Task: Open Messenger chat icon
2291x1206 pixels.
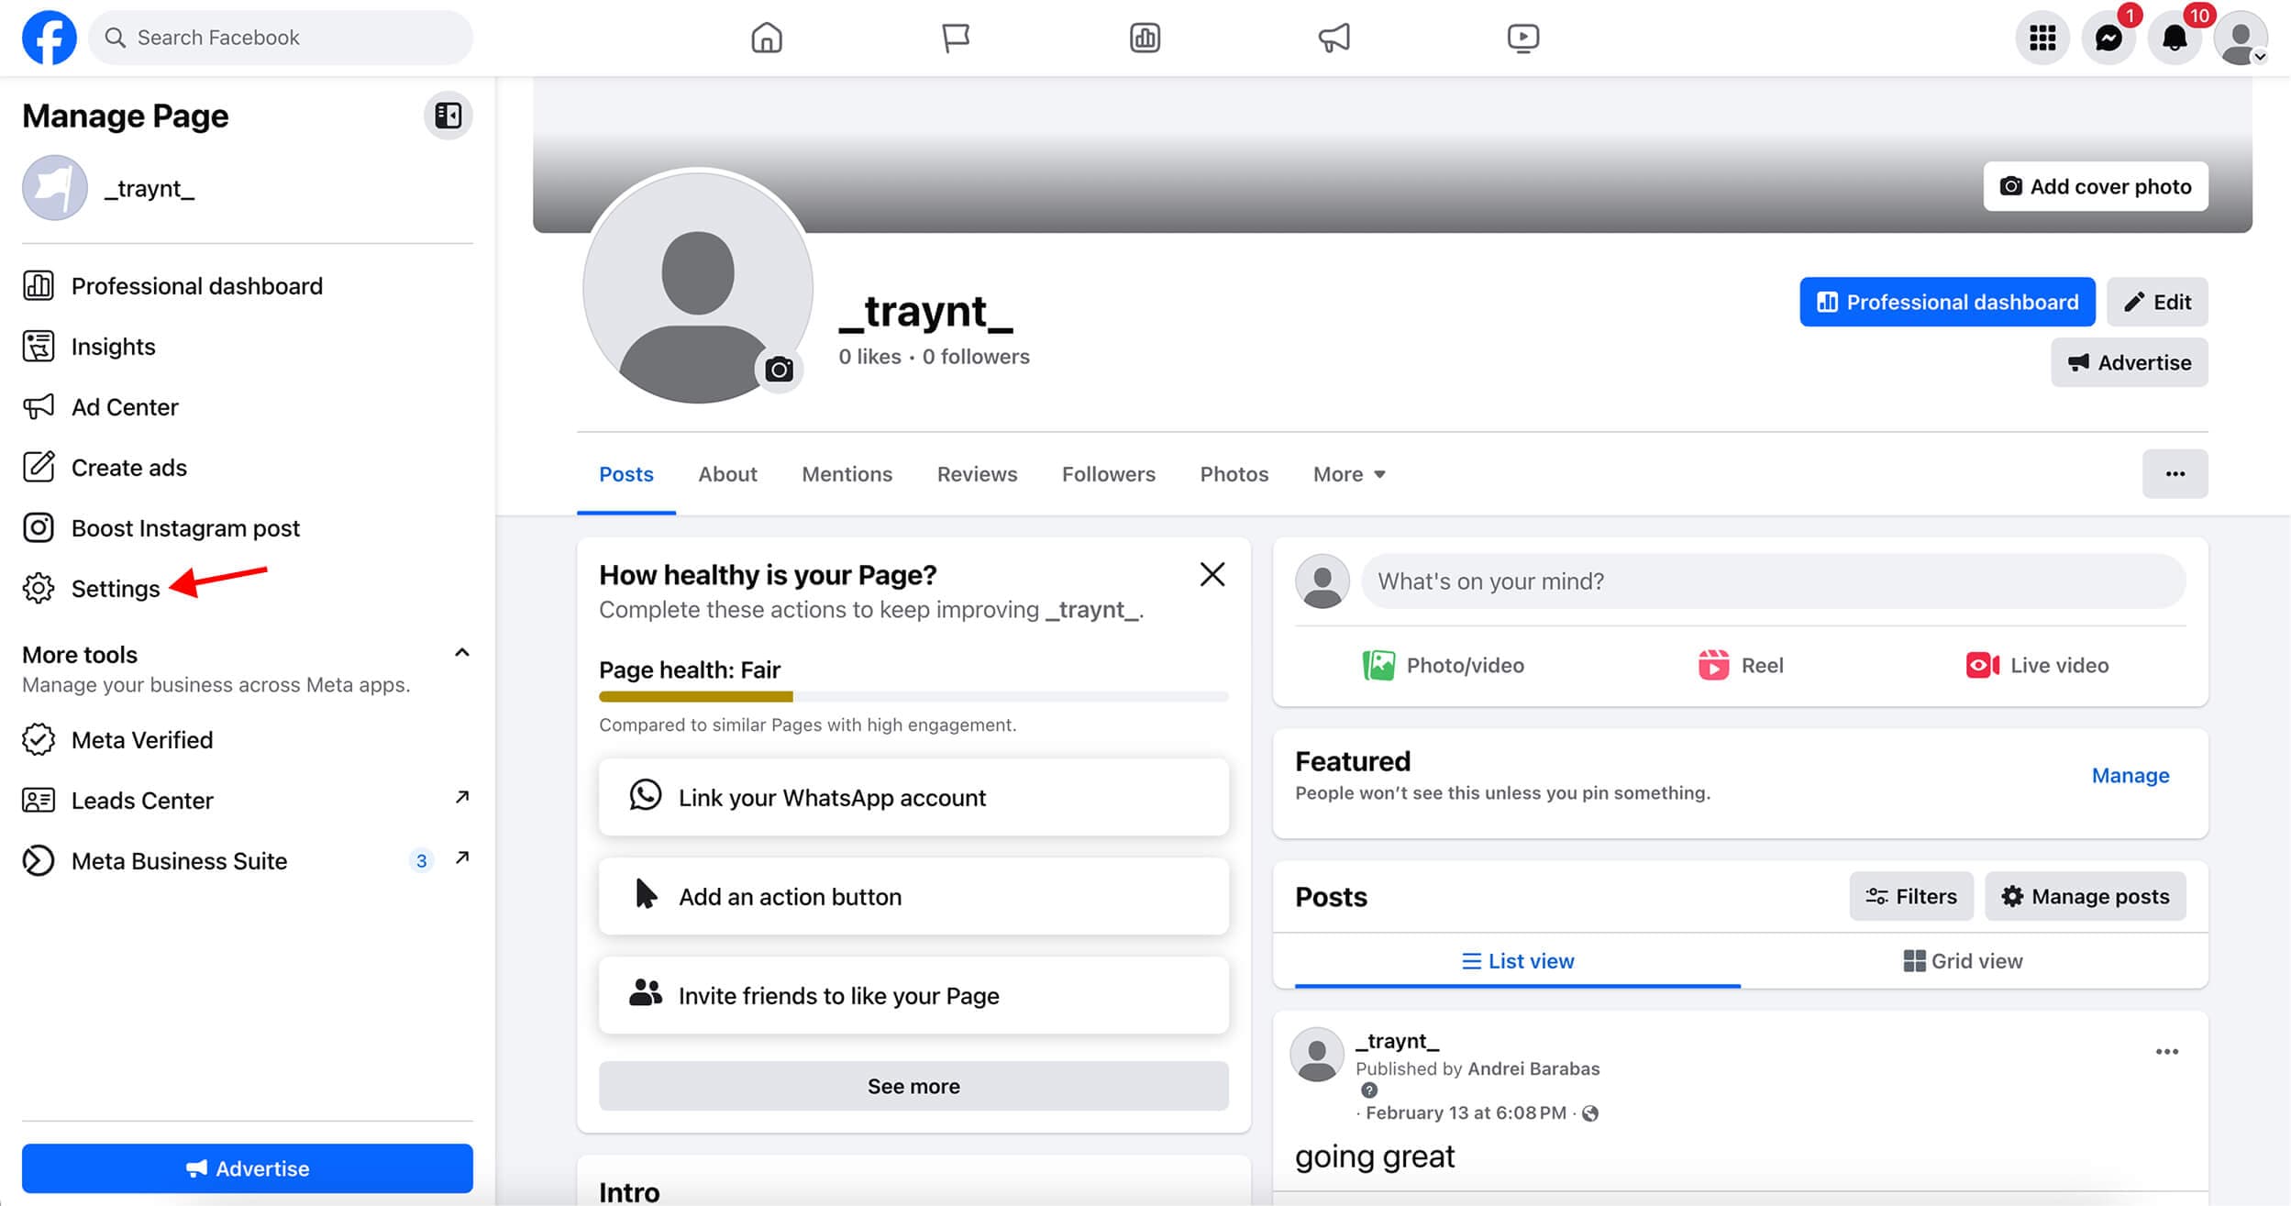Action: pos(2108,38)
